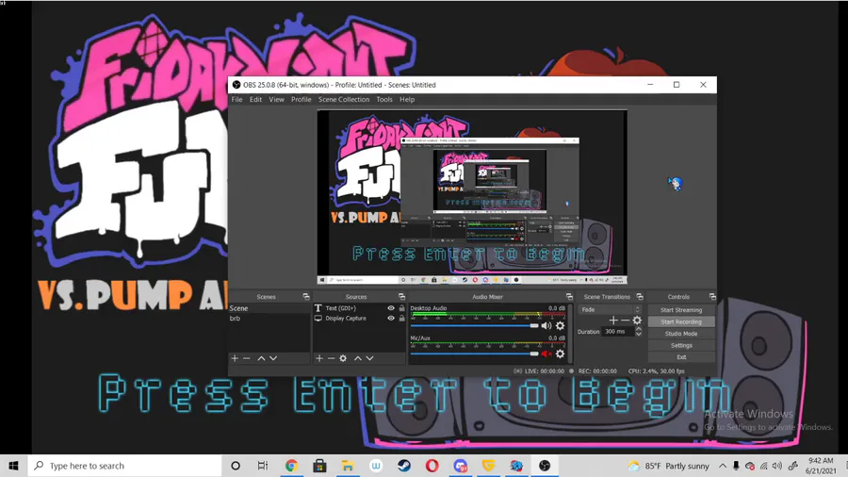
Task: Adjust the Desktop Audio volume slider
Action: tap(474, 325)
